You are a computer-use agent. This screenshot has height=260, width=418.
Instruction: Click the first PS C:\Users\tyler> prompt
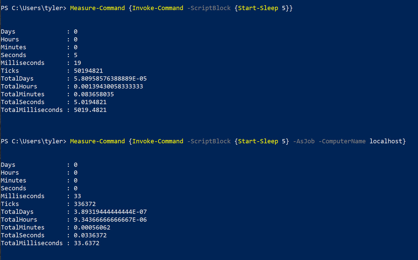33,8
